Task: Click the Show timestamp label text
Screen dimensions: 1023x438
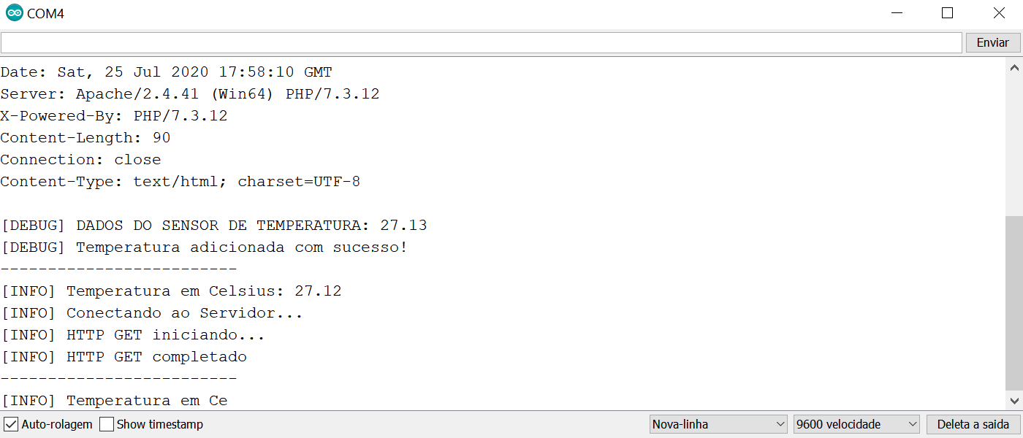Action: pyautogui.click(x=160, y=424)
